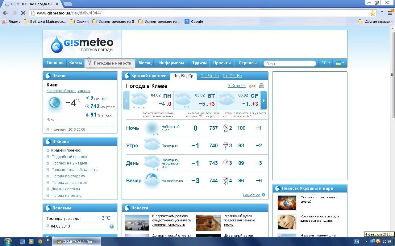This screenshot has height=246, width=395.
Task: Show hidden tray icons arrow
Action: click(x=366, y=242)
